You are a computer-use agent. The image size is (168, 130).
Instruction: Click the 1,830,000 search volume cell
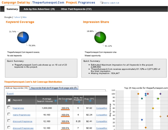pyautogui.click(x=47, y=108)
